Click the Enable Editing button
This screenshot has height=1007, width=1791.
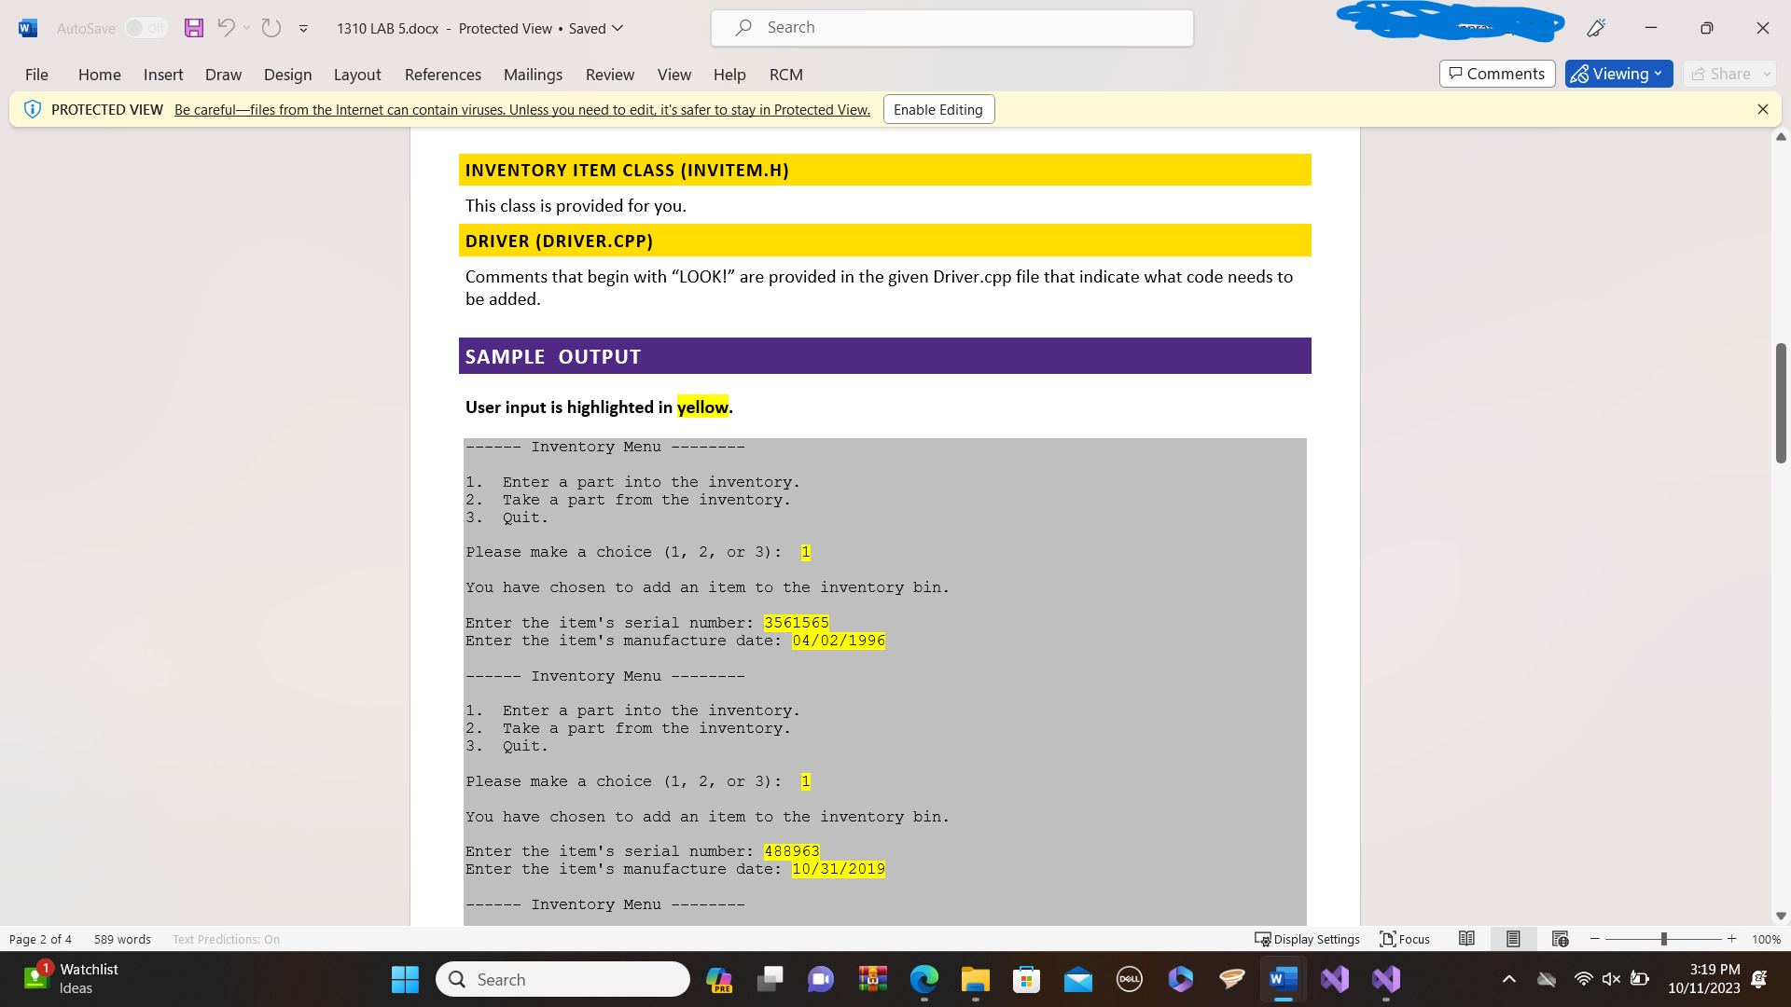[937, 109]
